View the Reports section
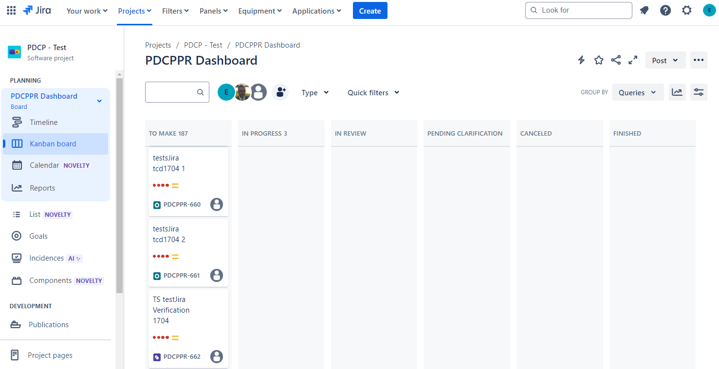 click(42, 188)
